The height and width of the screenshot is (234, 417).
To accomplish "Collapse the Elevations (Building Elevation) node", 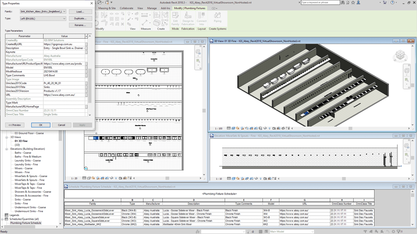I will click(x=7, y=149).
